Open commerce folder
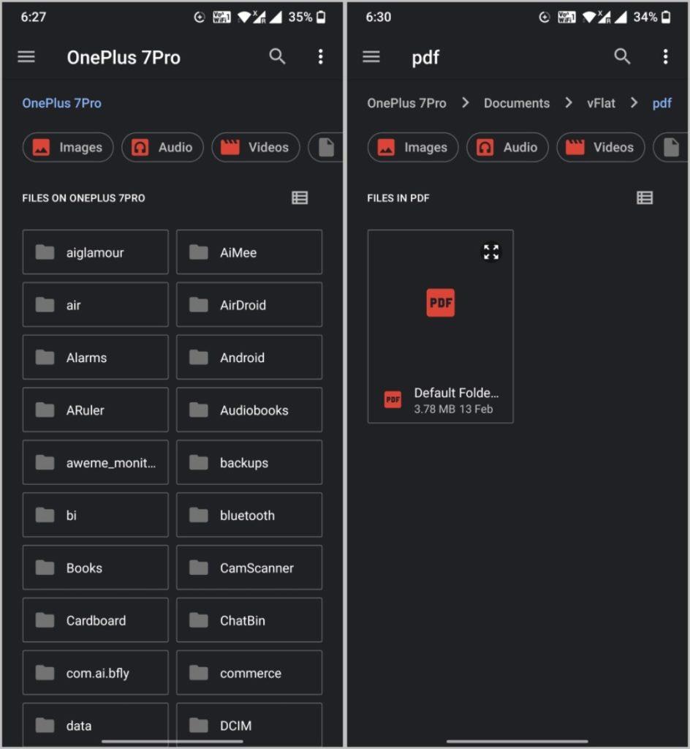The image size is (690, 749). 249,673
